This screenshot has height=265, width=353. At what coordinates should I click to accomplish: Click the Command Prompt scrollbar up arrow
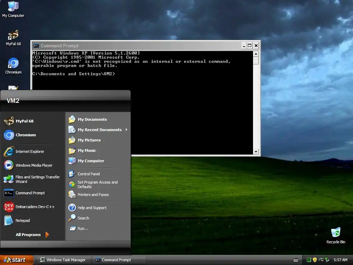(256, 54)
